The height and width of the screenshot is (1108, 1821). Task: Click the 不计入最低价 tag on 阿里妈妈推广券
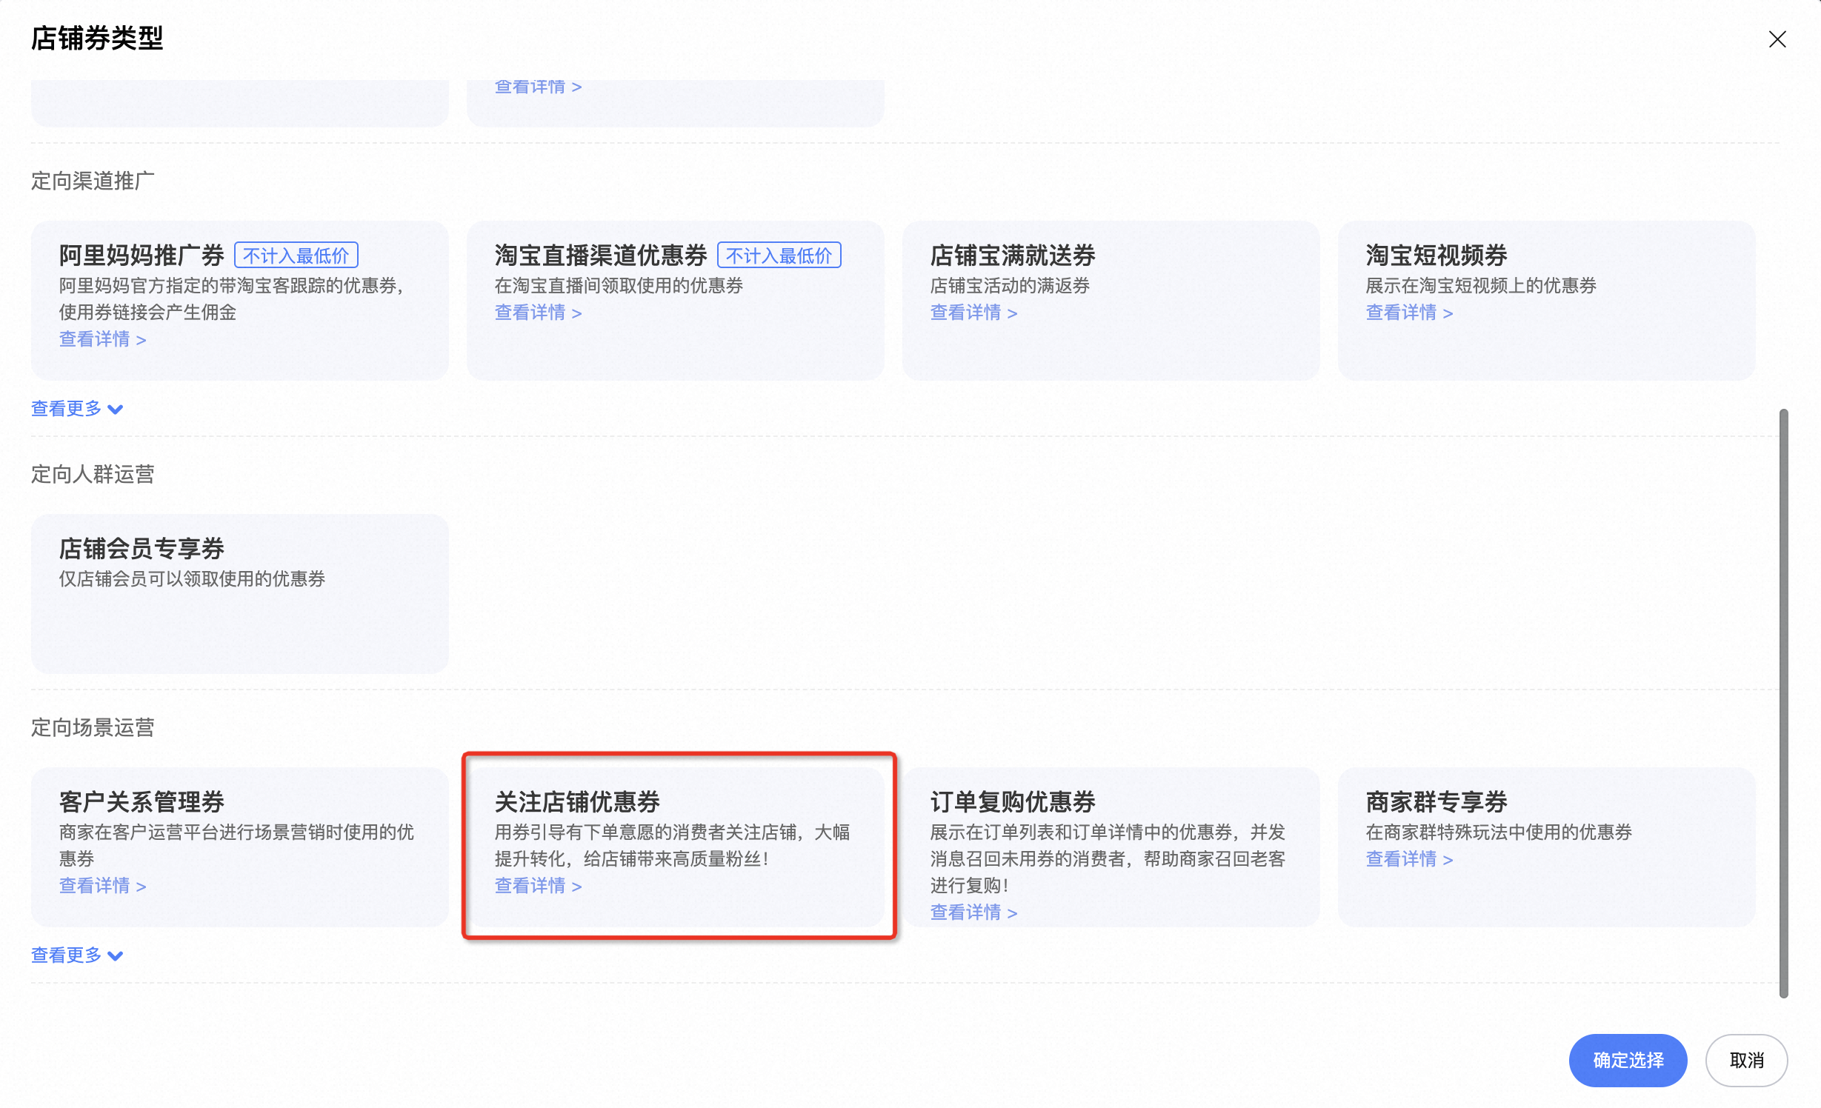296,256
